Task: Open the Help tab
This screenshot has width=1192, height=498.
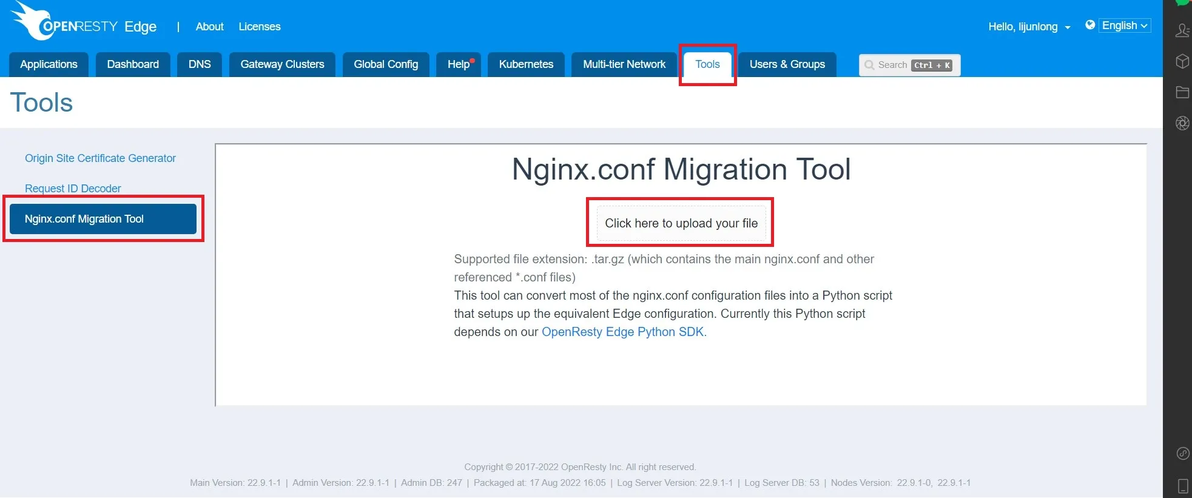Action: coord(459,64)
